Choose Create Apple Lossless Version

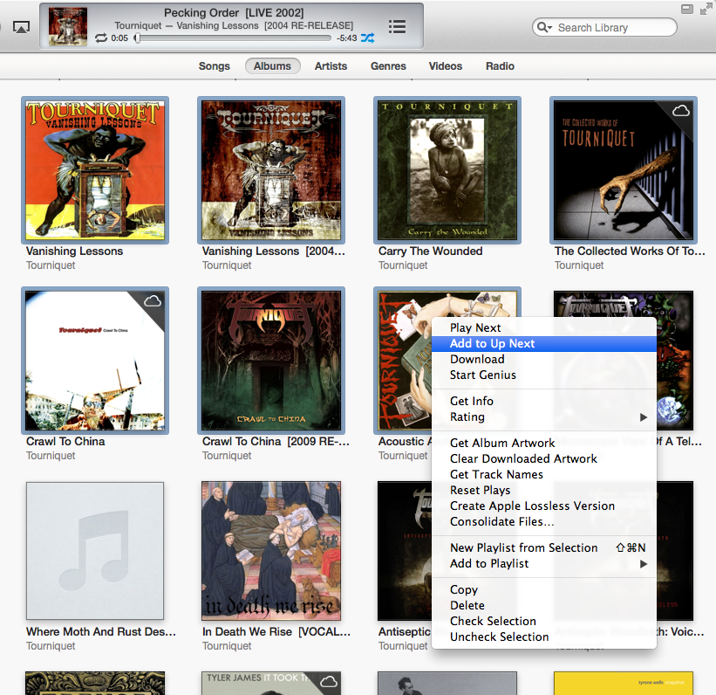pos(544,506)
